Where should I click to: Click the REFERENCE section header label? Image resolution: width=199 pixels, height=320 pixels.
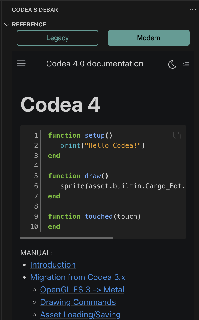click(29, 24)
